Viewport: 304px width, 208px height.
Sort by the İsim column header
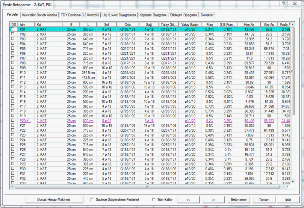point(26,24)
